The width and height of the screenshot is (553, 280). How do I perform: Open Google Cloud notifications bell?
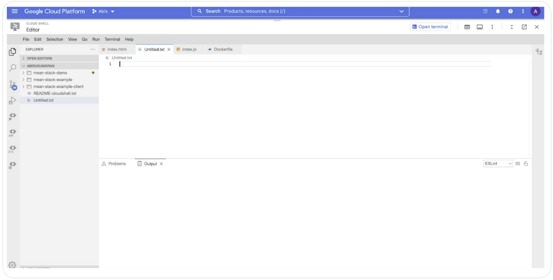pos(498,11)
